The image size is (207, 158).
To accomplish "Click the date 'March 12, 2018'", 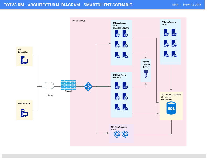I will tap(192, 5).
